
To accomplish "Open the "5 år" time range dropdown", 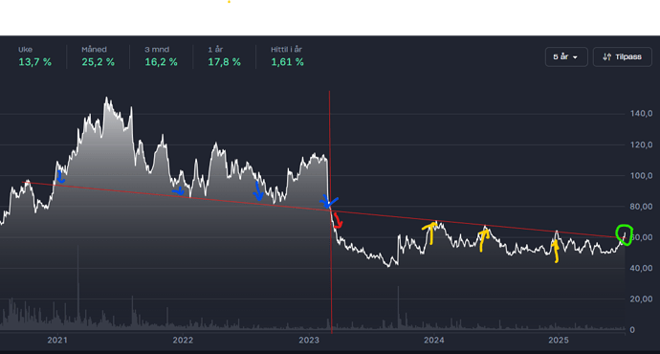I will [x=566, y=56].
